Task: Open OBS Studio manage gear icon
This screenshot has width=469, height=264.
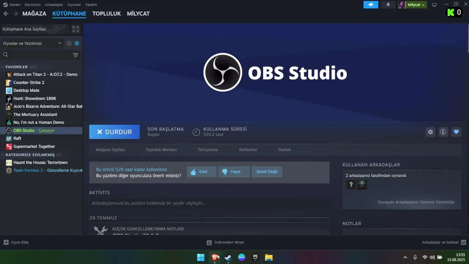Action: 430,132
